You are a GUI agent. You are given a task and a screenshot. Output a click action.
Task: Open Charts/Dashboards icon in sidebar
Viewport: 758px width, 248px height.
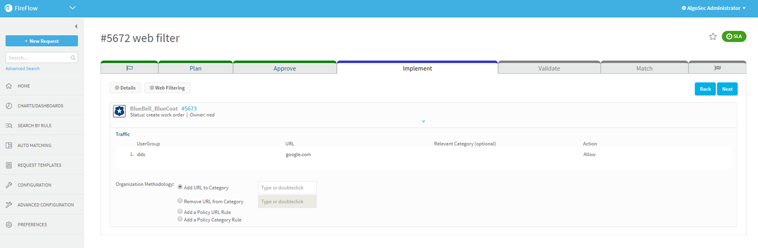click(x=9, y=106)
